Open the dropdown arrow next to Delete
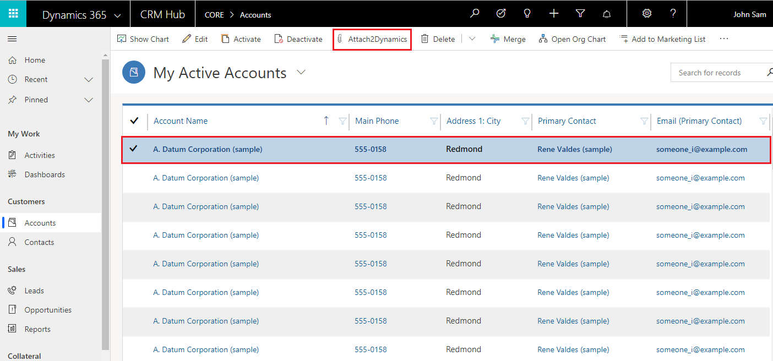 [x=472, y=39]
